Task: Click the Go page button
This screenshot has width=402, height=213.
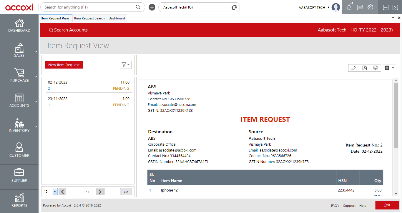Action: [x=126, y=192]
